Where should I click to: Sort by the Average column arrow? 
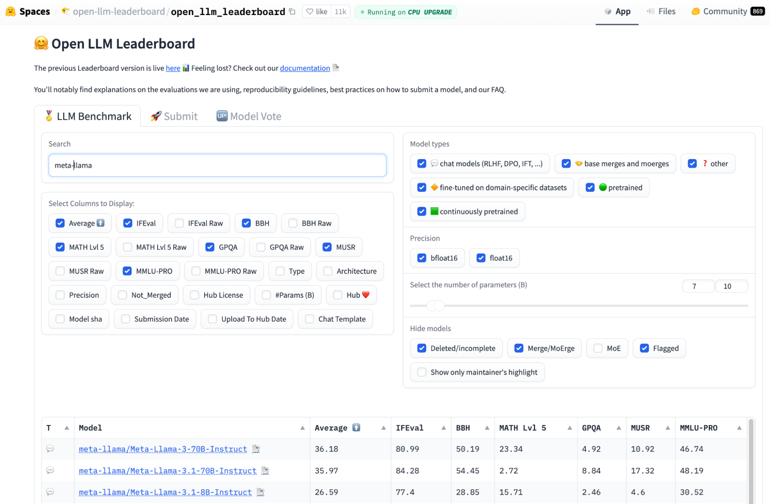[383, 428]
